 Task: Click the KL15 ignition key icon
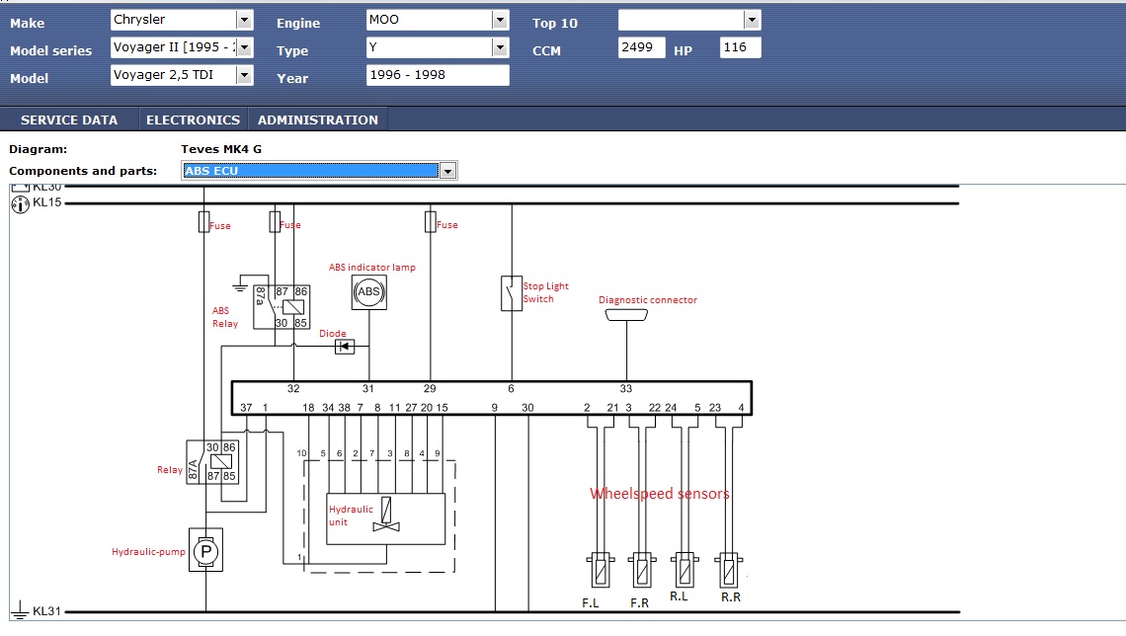click(x=20, y=203)
